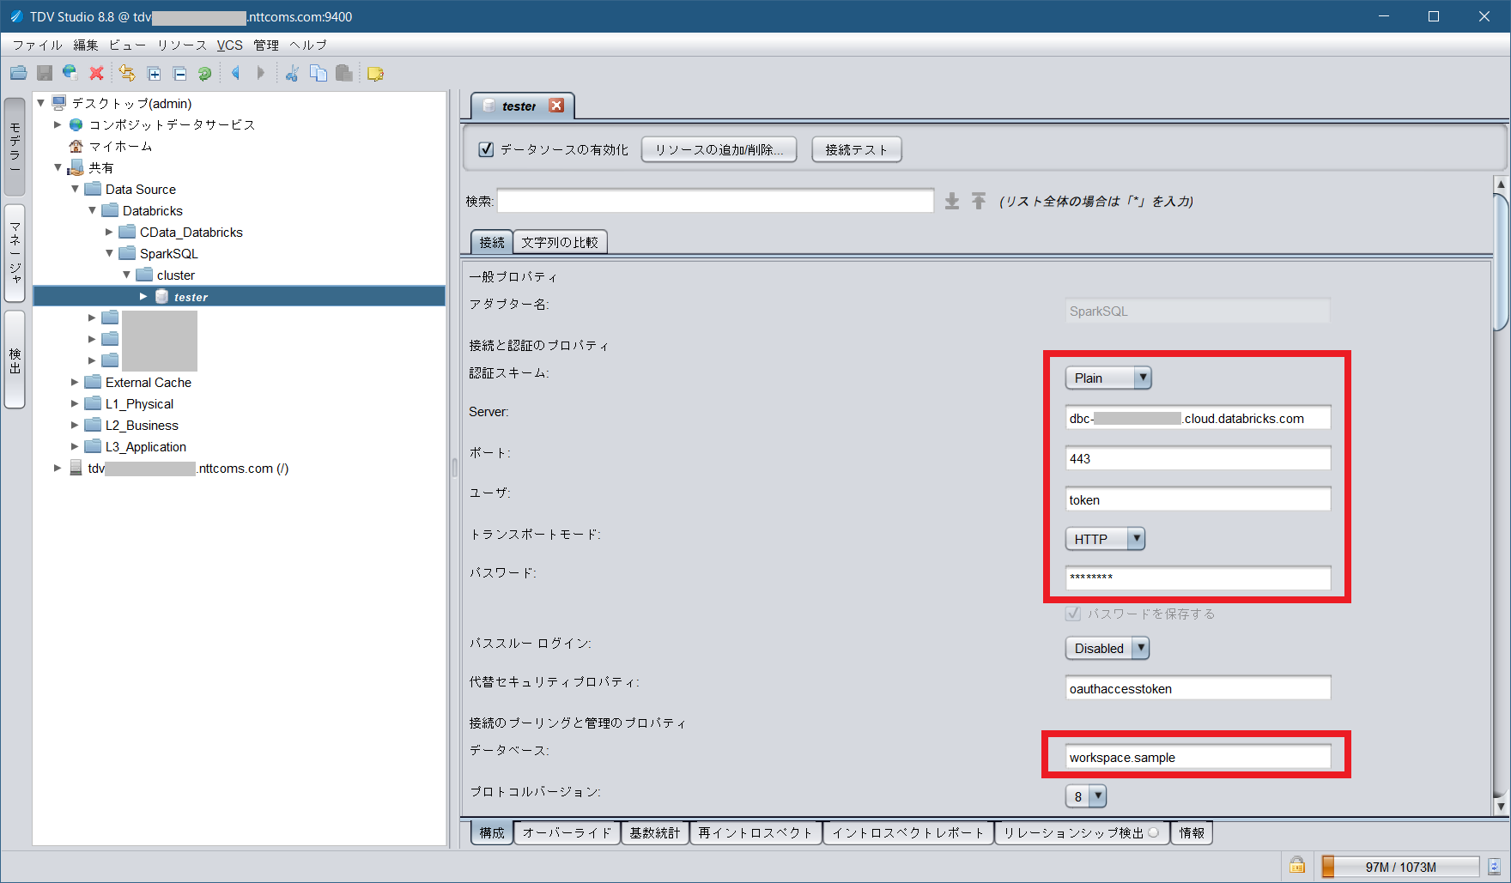Screen dimensions: 1511x883
Task: Click the status bar icon at far right
Action: [x=1494, y=867]
